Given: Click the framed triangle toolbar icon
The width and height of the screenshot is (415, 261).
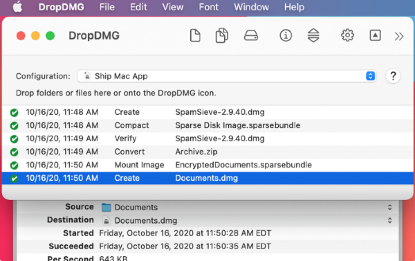Looking at the screenshot, I should click(375, 35).
